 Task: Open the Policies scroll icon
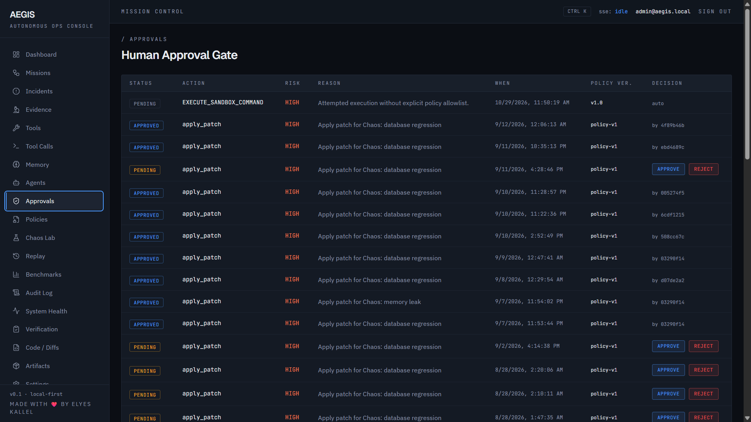click(x=16, y=220)
